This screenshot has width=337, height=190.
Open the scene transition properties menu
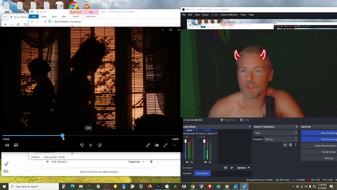coord(296,145)
